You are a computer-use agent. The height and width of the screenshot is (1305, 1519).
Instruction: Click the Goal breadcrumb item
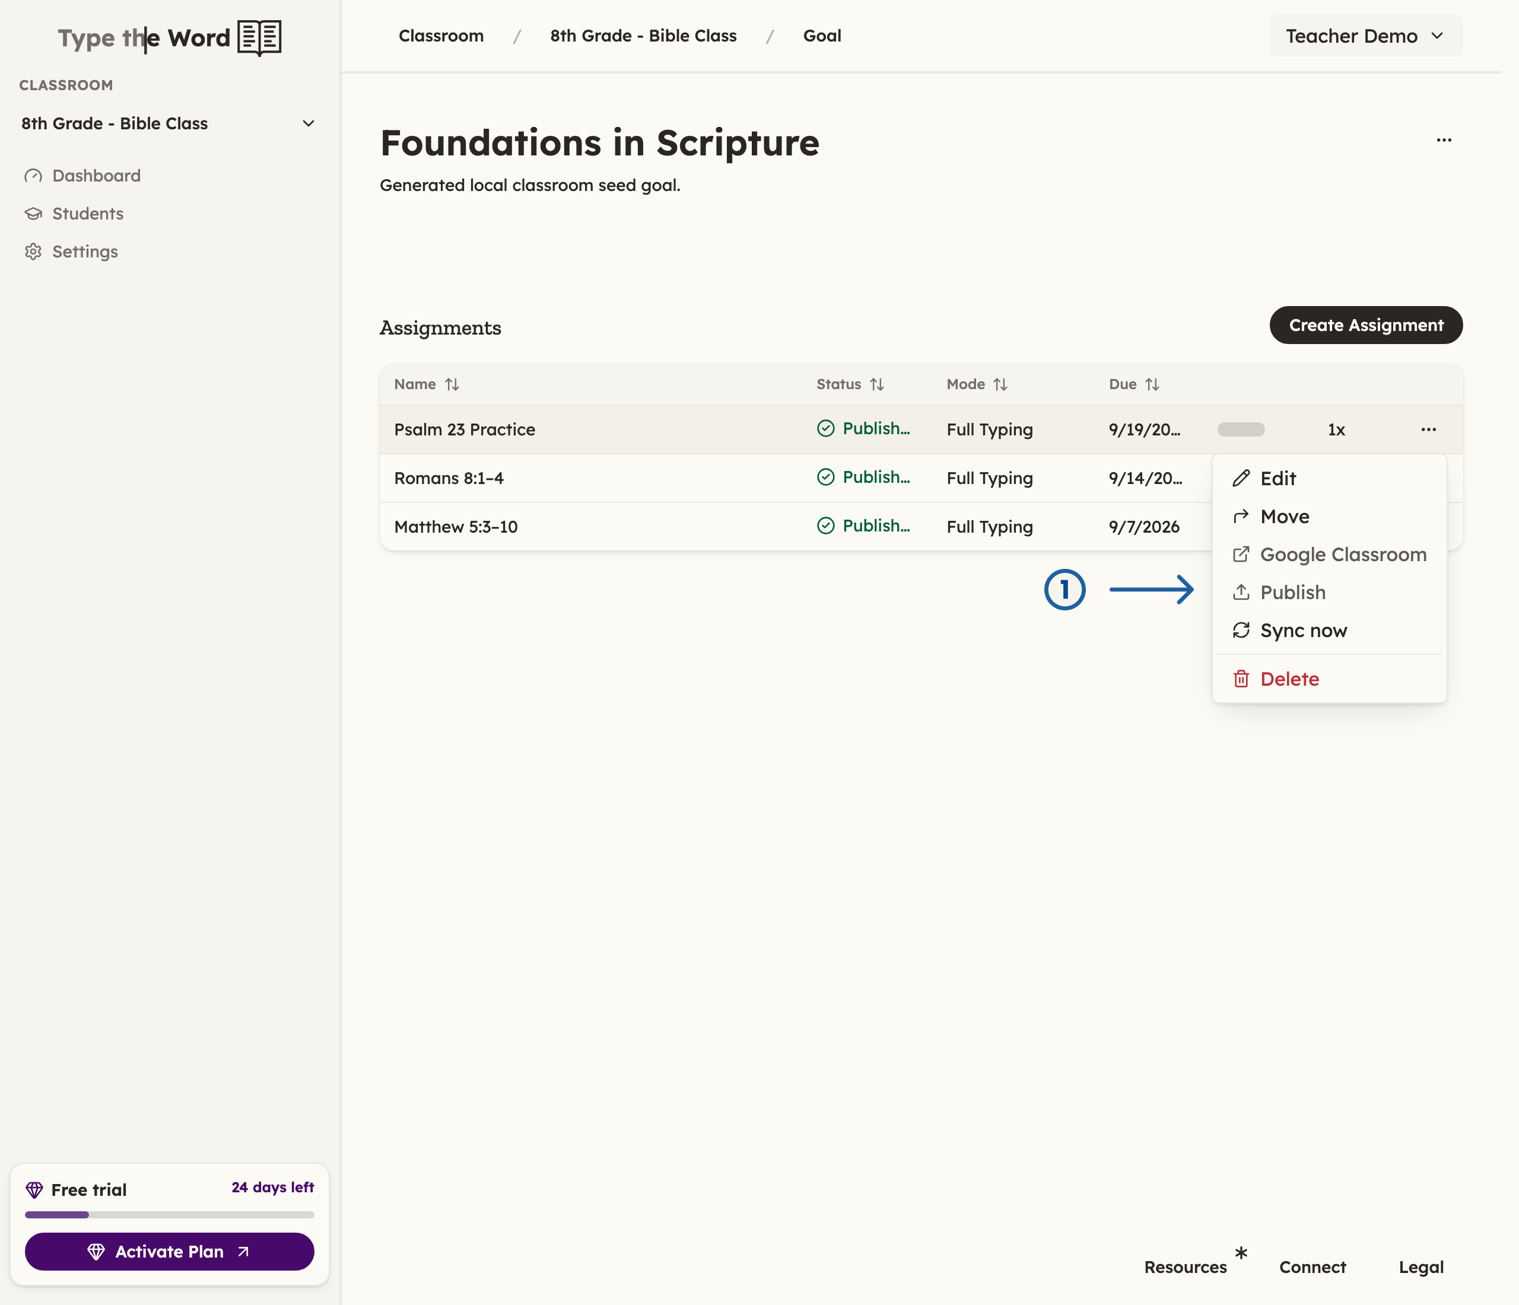click(822, 36)
